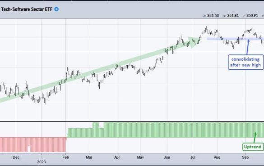Click the red downtrend indicator bars
Image resolution: width=264 pixels, height=166 pixels.
33,144
